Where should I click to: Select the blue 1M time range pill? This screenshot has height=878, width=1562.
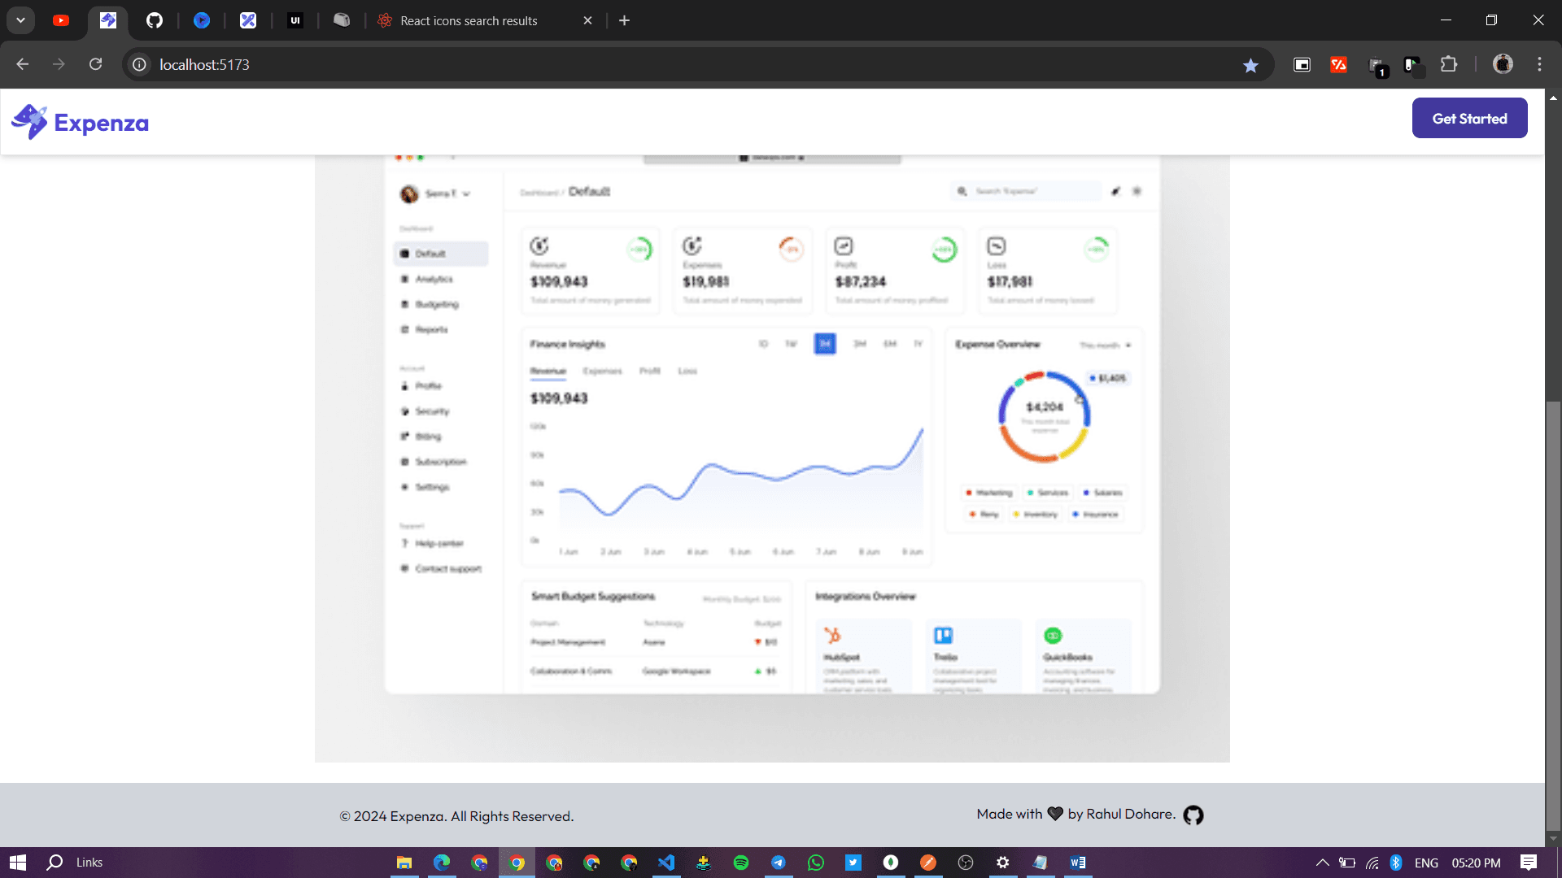pos(825,344)
